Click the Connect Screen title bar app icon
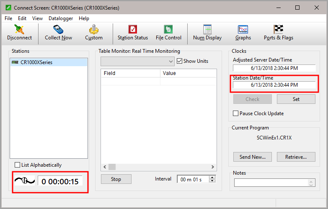The height and width of the screenshot is (209, 328). click(8, 8)
